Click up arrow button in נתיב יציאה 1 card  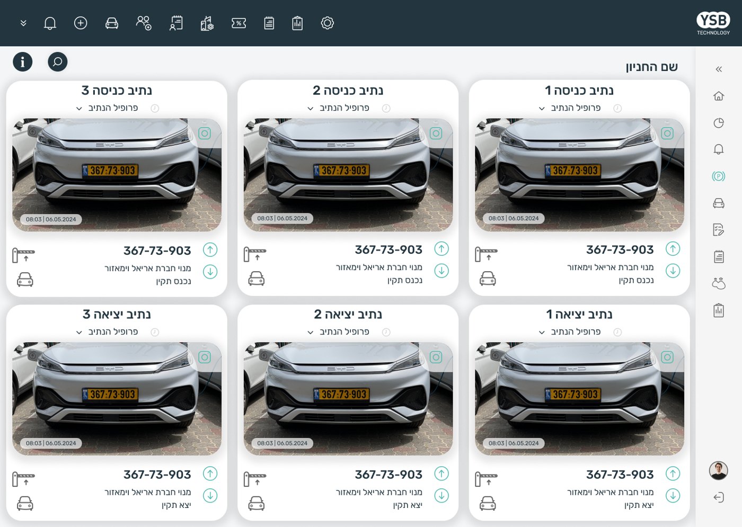pos(673,474)
